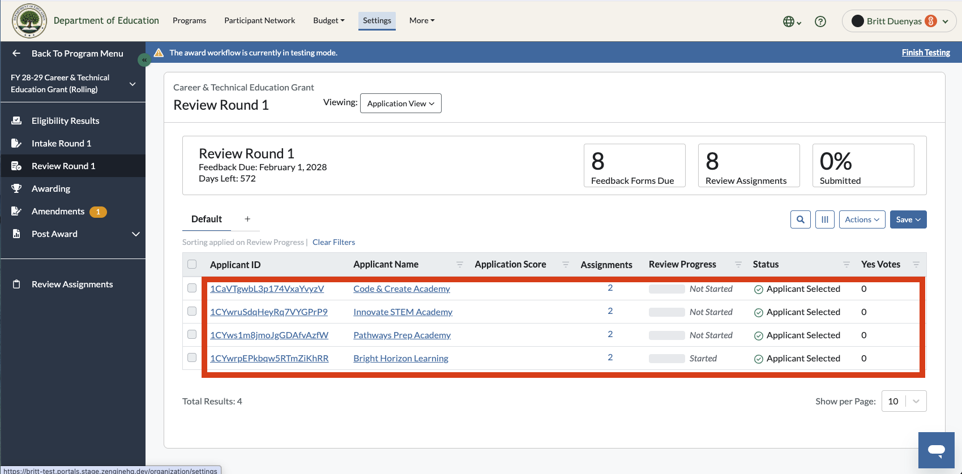Check the Innovate STEM Academy row checkbox
The image size is (962, 474).
(192, 311)
